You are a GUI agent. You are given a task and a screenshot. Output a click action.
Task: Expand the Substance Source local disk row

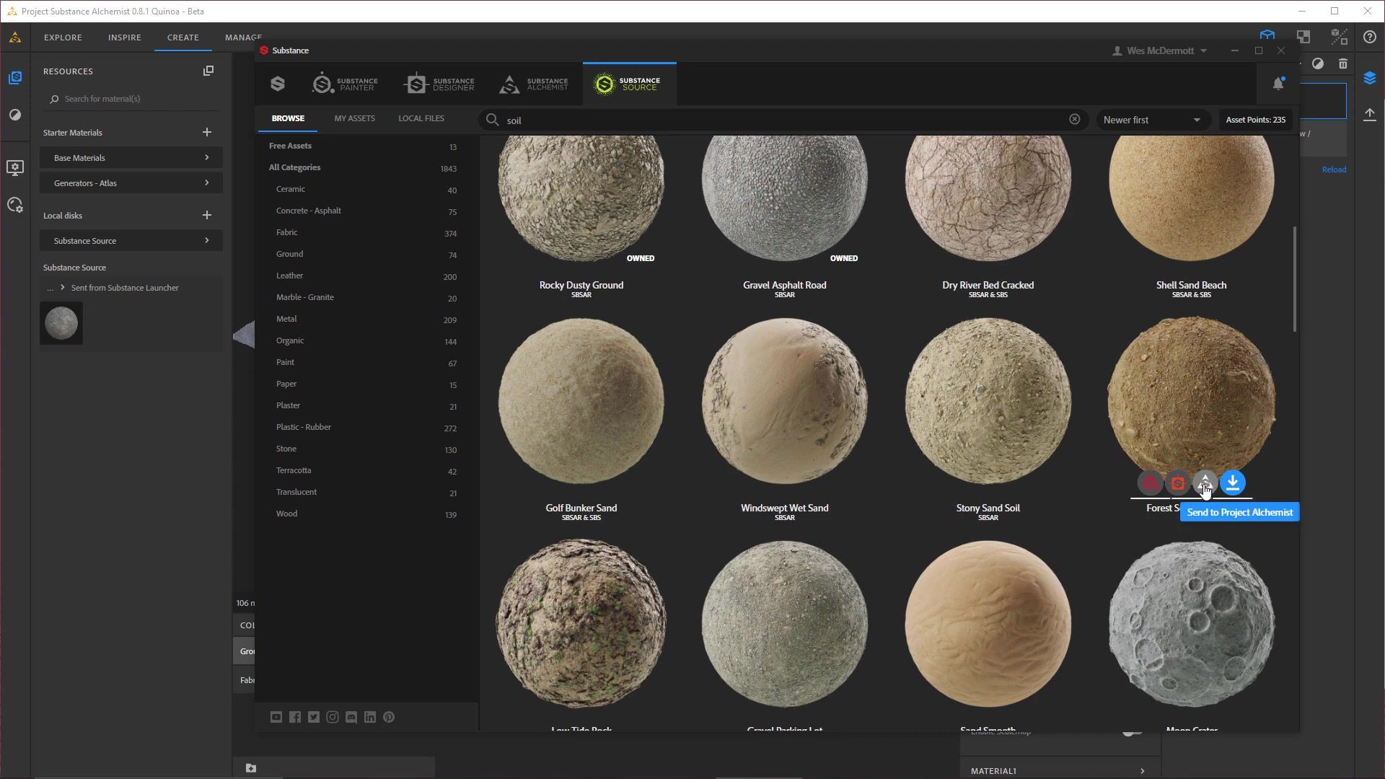pos(131,240)
